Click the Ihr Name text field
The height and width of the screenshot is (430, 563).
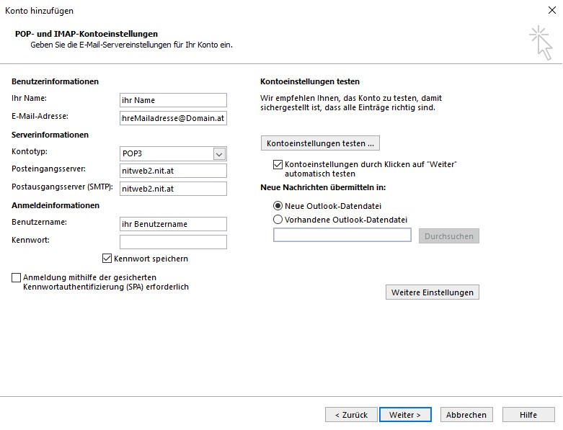tap(173, 100)
